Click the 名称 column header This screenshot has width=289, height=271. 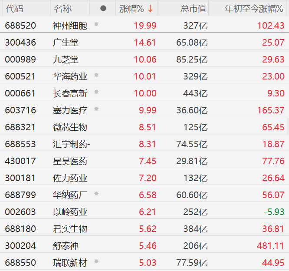(63, 9)
